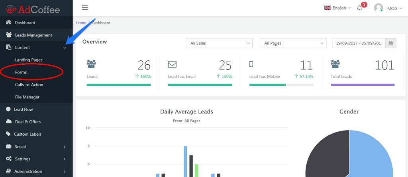Open the All Pages dropdown
This screenshot has height=177, width=408.
click(x=293, y=43)
